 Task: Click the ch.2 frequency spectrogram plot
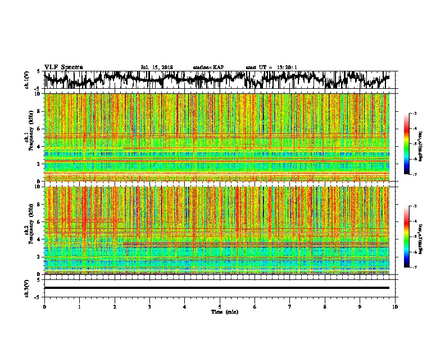[x=217, y=230]
